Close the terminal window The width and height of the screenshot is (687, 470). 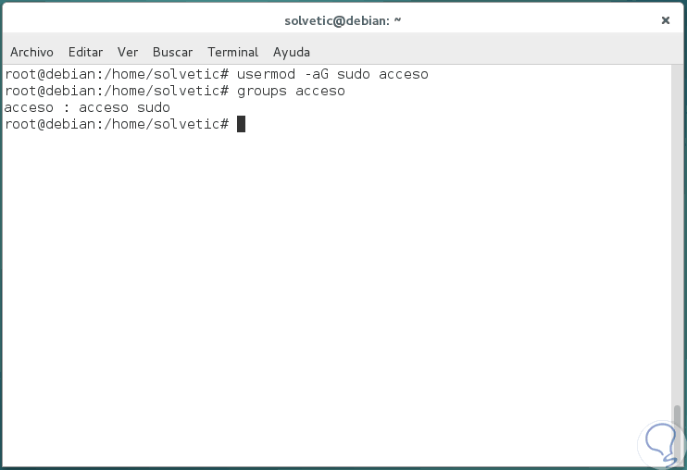click(x=666, y=19)
